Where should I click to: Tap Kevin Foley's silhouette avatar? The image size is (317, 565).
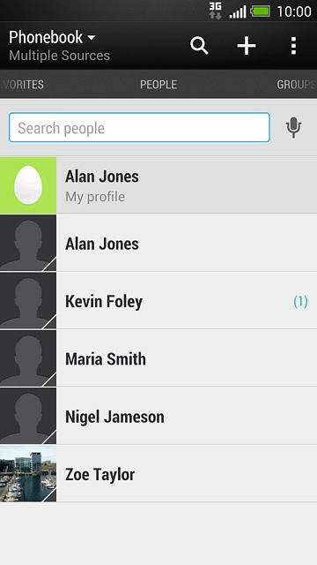click(x=28, y=300)
